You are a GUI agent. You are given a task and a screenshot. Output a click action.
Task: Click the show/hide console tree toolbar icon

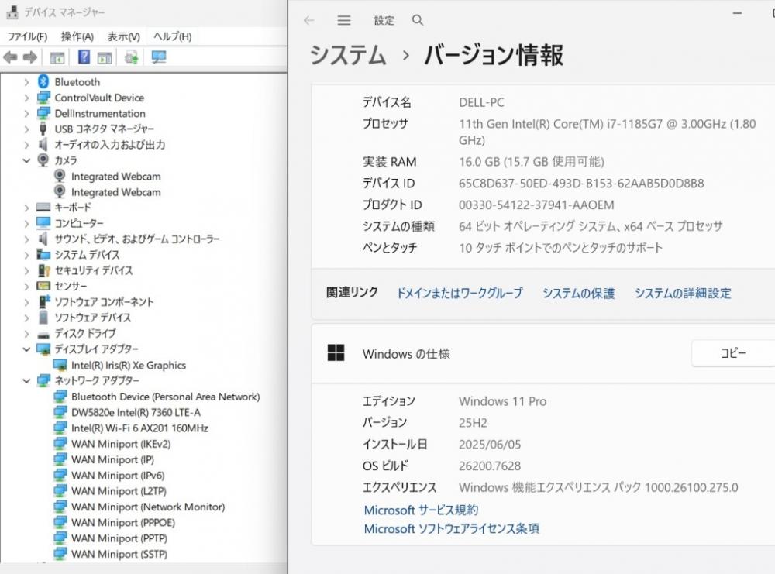pyautogui.click(x=57, y=58)
